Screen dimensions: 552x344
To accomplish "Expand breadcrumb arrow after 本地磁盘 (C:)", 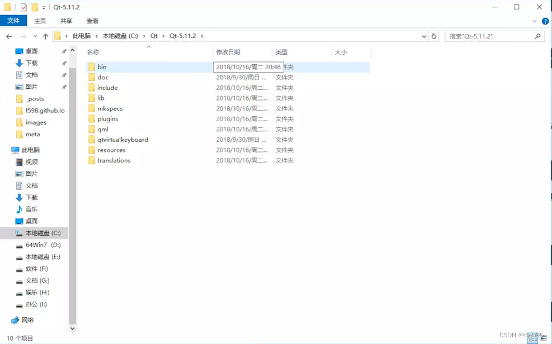I will (144, 36).
